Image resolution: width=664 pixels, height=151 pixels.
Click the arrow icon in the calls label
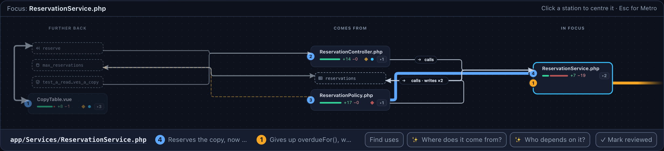[x=419, y=60]
